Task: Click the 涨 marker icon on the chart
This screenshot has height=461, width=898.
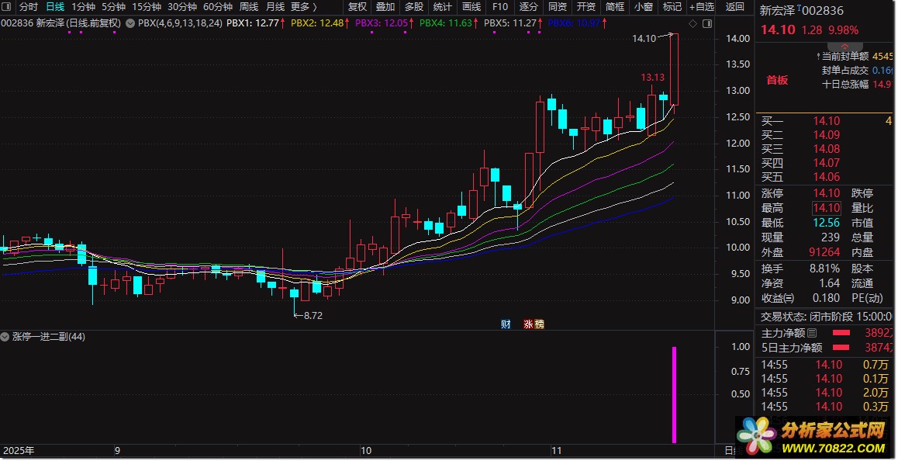Action: (529, 324)
